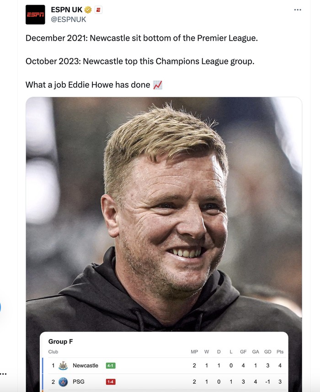Viewport: 320px width, 392px height.
Task: Click the Newcastle club crest icon
Action: [63, 366]
